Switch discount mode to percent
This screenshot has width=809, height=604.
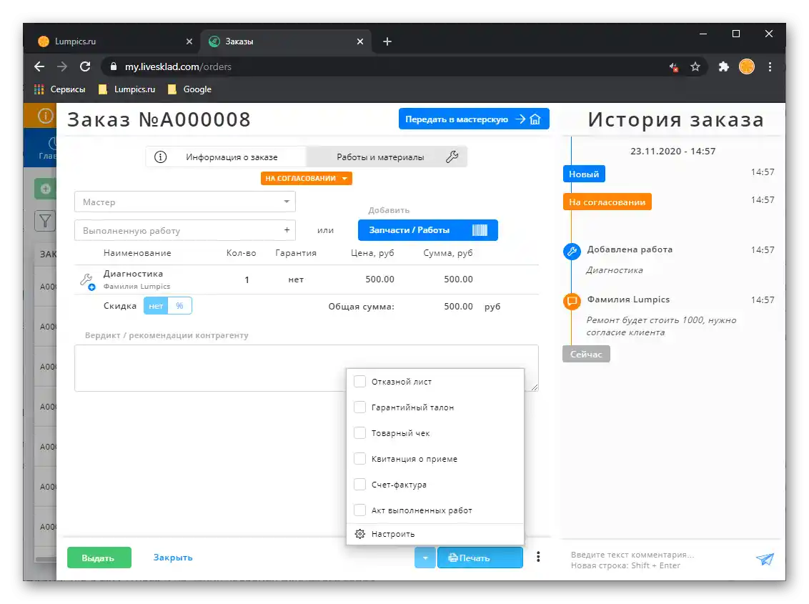point(179,305)
